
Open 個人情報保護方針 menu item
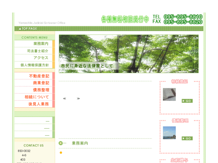point(34,65)
